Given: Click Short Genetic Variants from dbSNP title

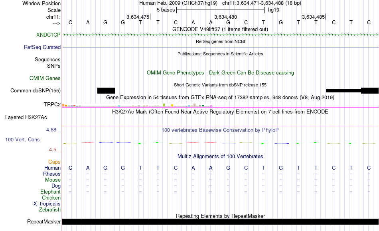Looking at the screenshot, I should 220,85.
